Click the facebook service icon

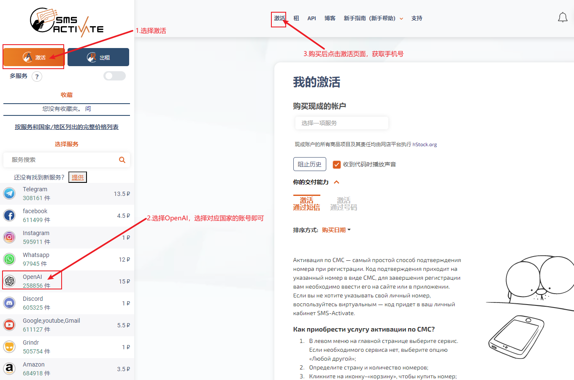9,215
